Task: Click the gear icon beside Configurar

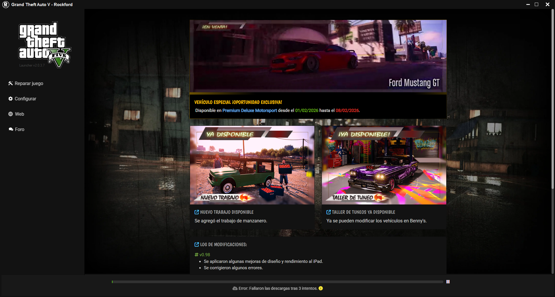Action: tap(10, 99)
